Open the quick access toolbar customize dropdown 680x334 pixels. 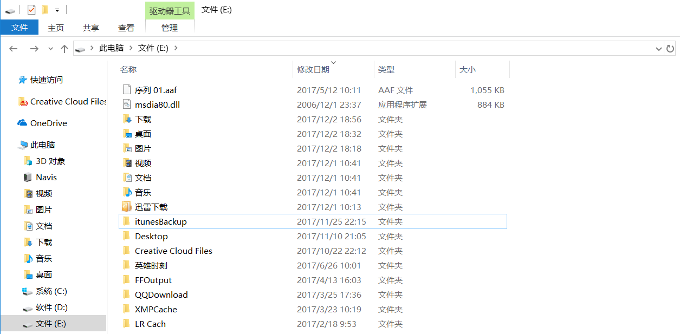pos(57,10)
